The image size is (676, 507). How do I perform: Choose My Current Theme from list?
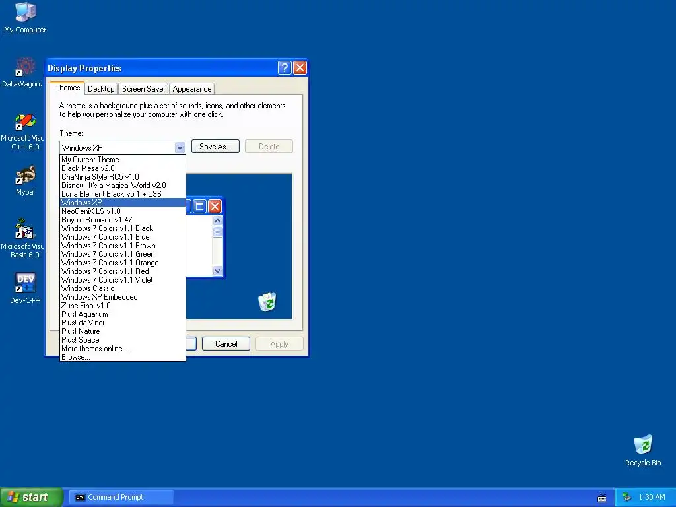click(122, 160)
